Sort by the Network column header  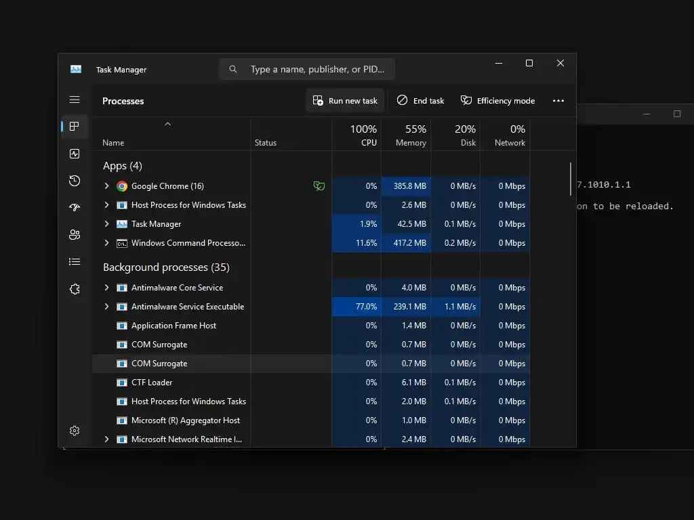505,135
